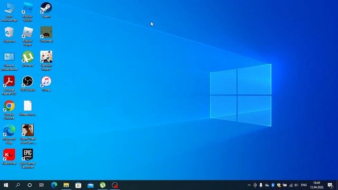Viewport: 338px width, 190px height.
Task: Open the Roblox Studio shortcut
Action: tap(27, 12)
